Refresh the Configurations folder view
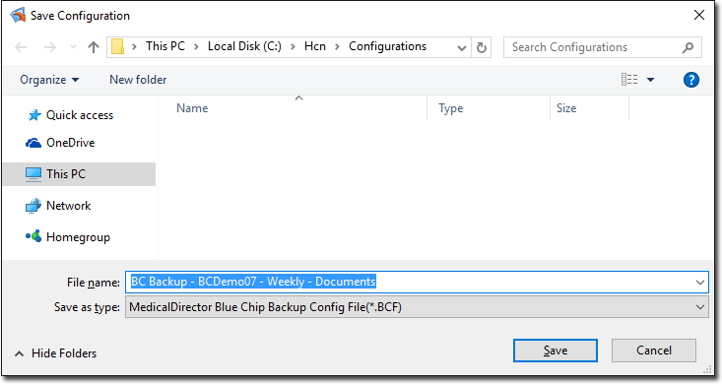722x384 pixels. coord(482,47)
